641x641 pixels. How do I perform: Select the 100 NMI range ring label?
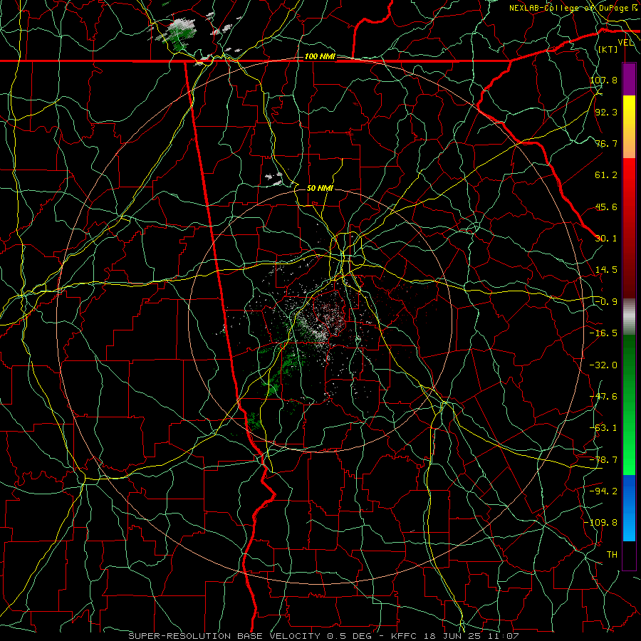(319, 56)
